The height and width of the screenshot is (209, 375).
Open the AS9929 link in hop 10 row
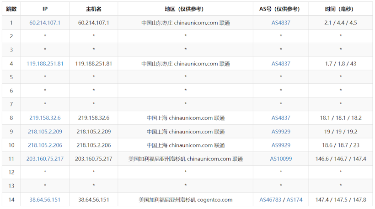click(x=281, y=145)
